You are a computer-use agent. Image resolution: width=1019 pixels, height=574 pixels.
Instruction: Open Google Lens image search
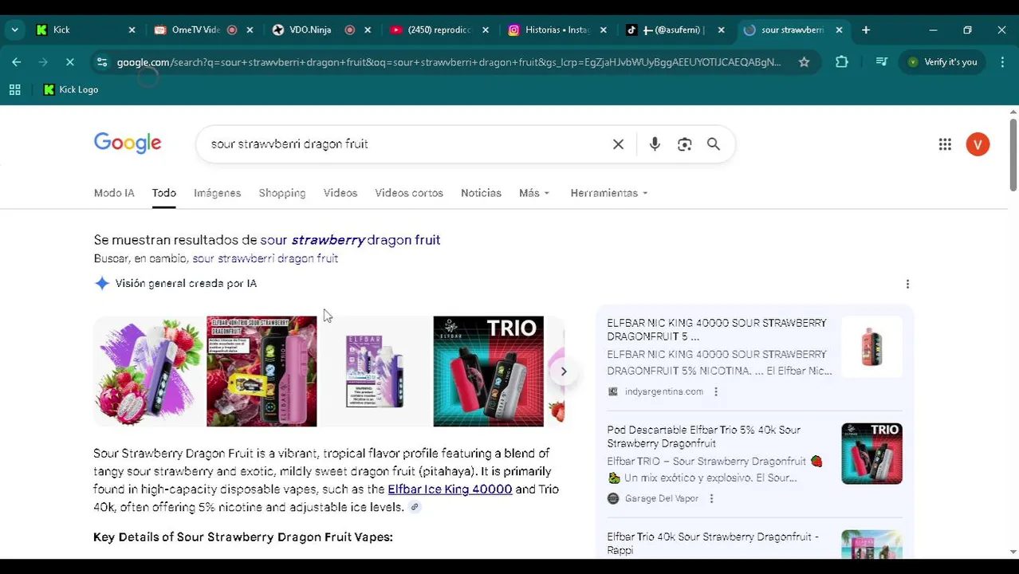coord(684,144)
